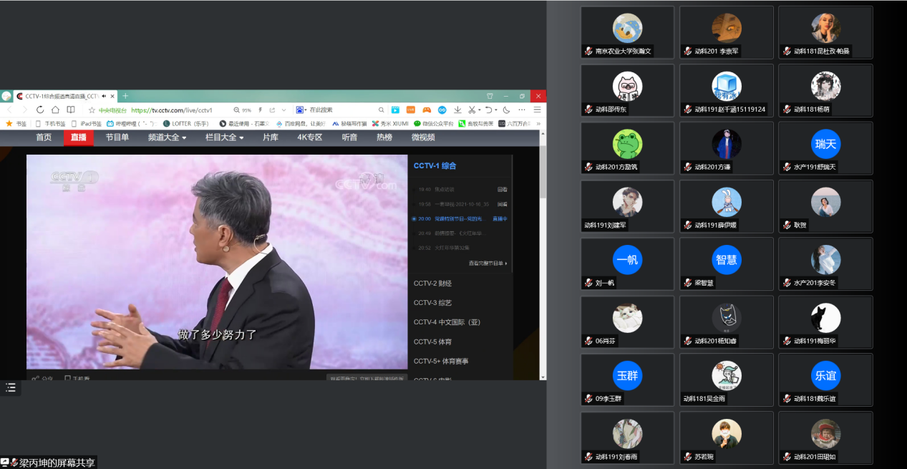Select CCTV-5 体育 channel link
Screen dimensions: 907x469
[432, 342]
